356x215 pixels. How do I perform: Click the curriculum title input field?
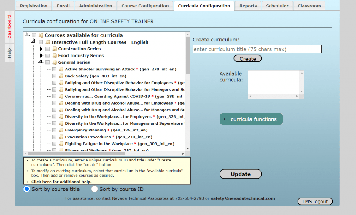[x=257, y=49]
